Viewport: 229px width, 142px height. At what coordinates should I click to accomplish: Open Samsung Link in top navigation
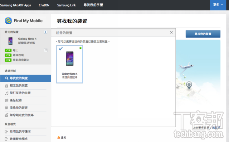coord(67,5)
